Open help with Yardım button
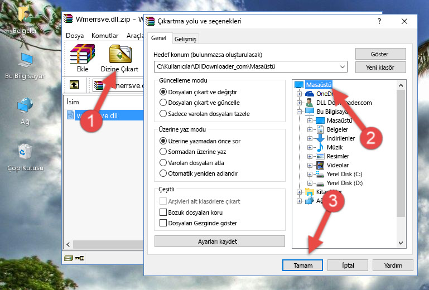Image resolution: width=429 pixels, height=290 pixels. click(393, 265)
